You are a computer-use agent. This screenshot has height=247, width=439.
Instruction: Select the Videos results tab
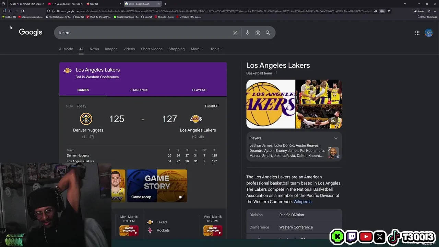(x=129, y=49)
